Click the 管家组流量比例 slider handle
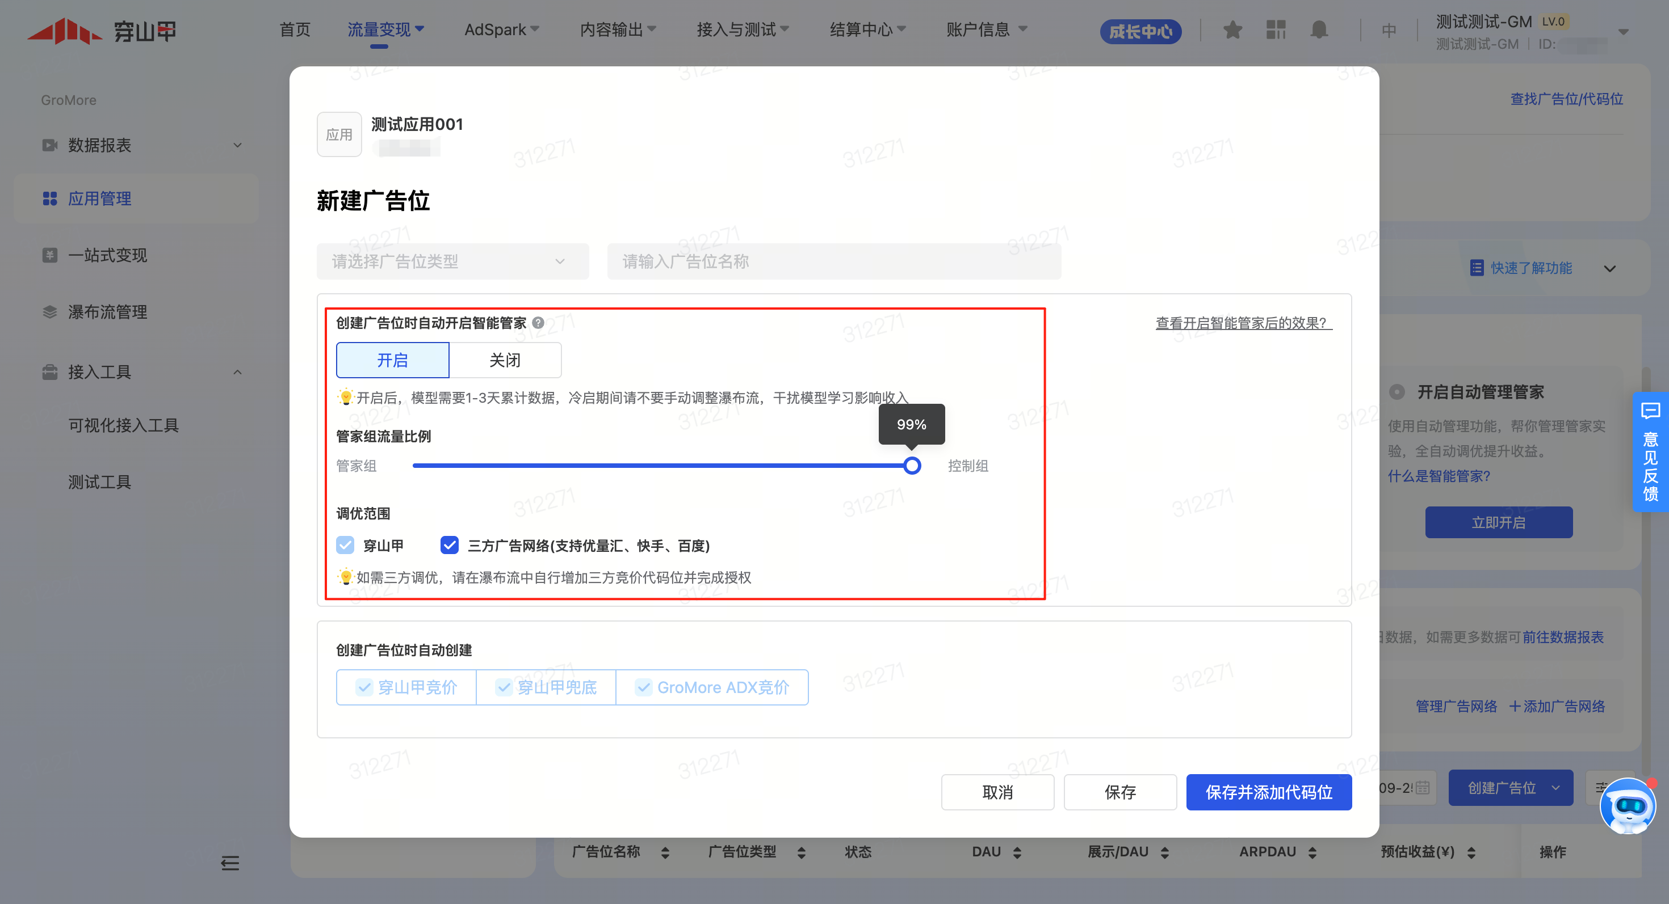Screen dimensions: 1669x904 point(912,465)
